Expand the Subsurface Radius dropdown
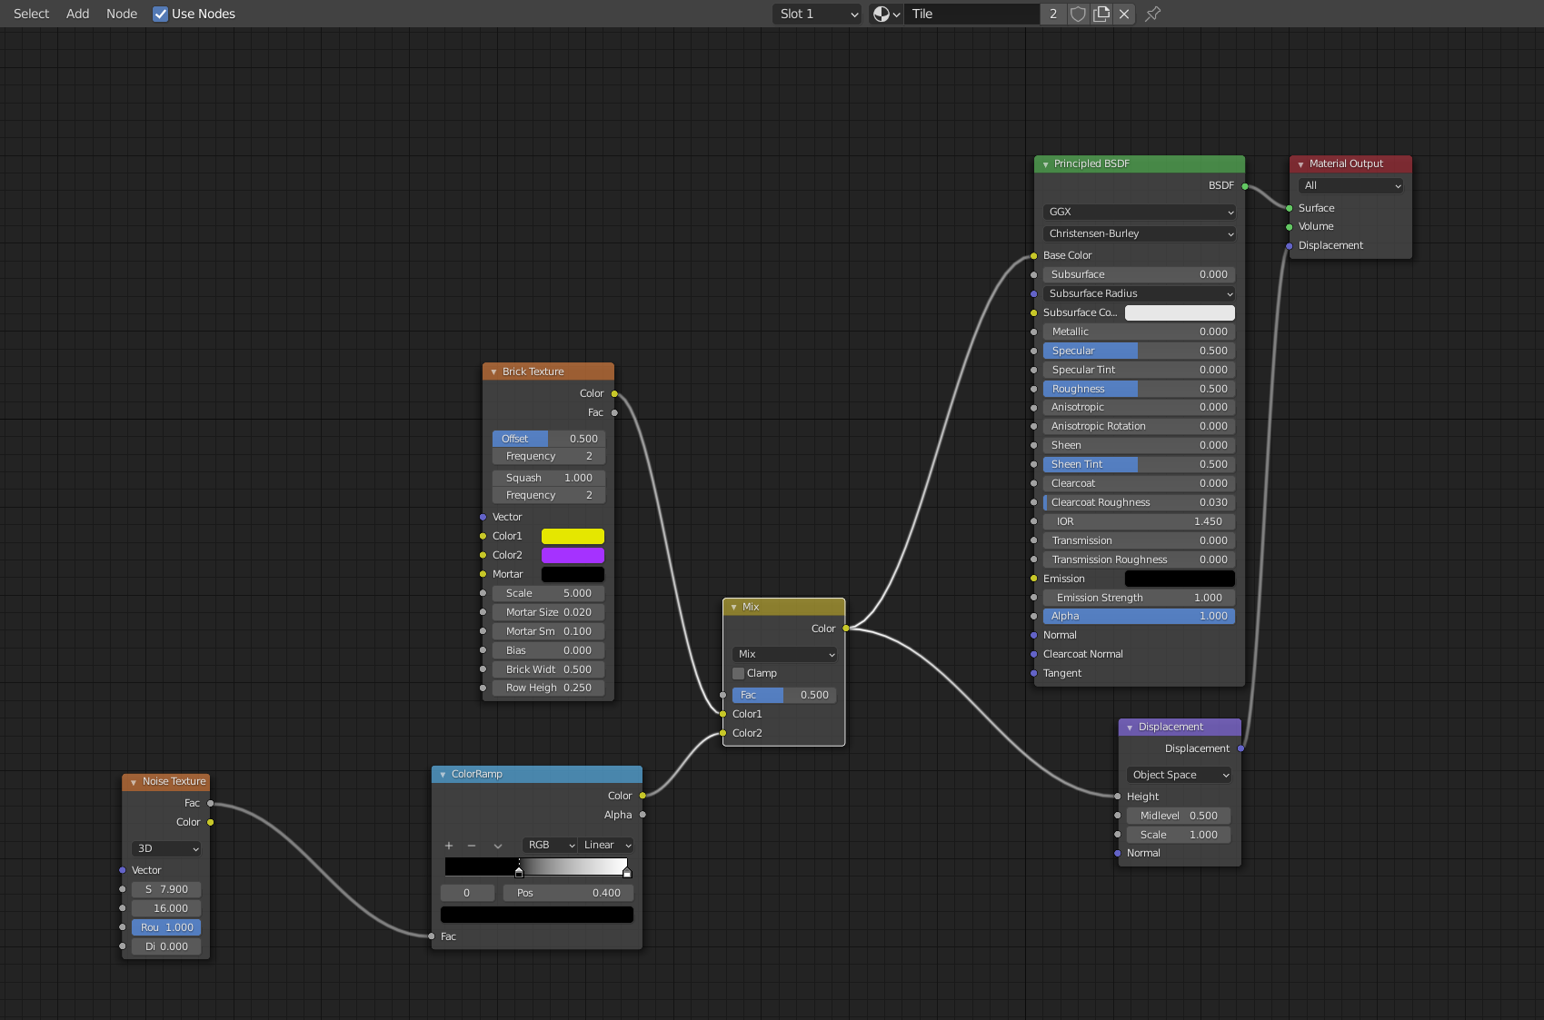Image resolution: width=1544 pixels, height=1020 pixels. coord(1141,293)
